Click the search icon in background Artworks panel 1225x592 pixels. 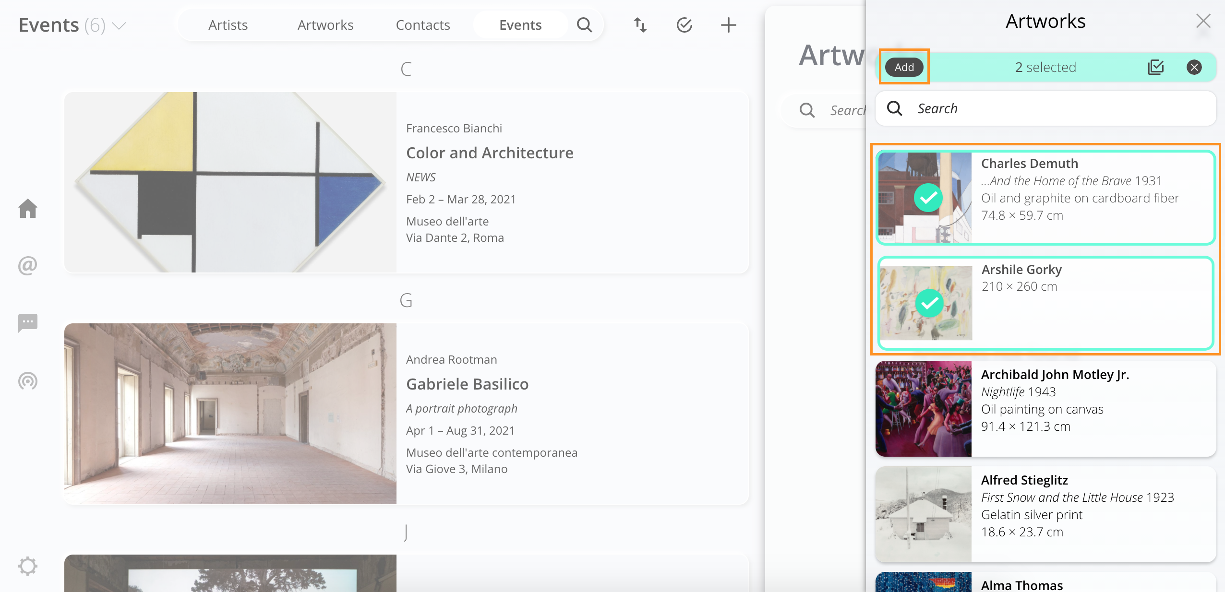coord(807,110)
